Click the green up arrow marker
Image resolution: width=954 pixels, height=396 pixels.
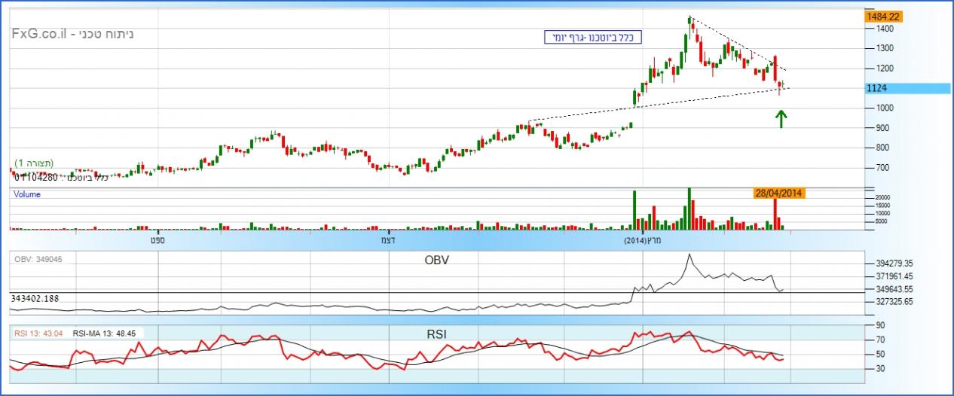pyautogui.click(x=781, y=119)
